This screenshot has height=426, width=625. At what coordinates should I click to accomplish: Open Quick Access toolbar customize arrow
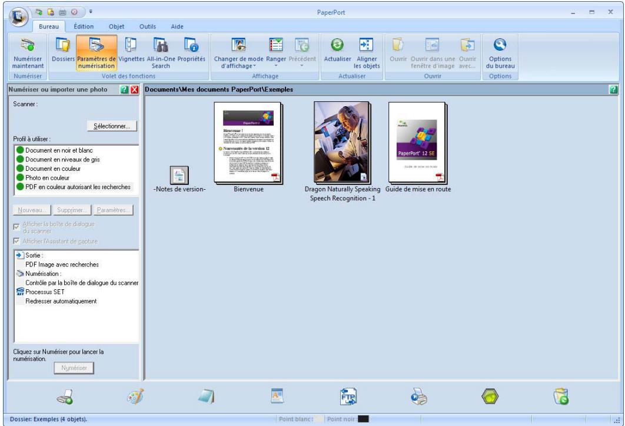point(91,12)
